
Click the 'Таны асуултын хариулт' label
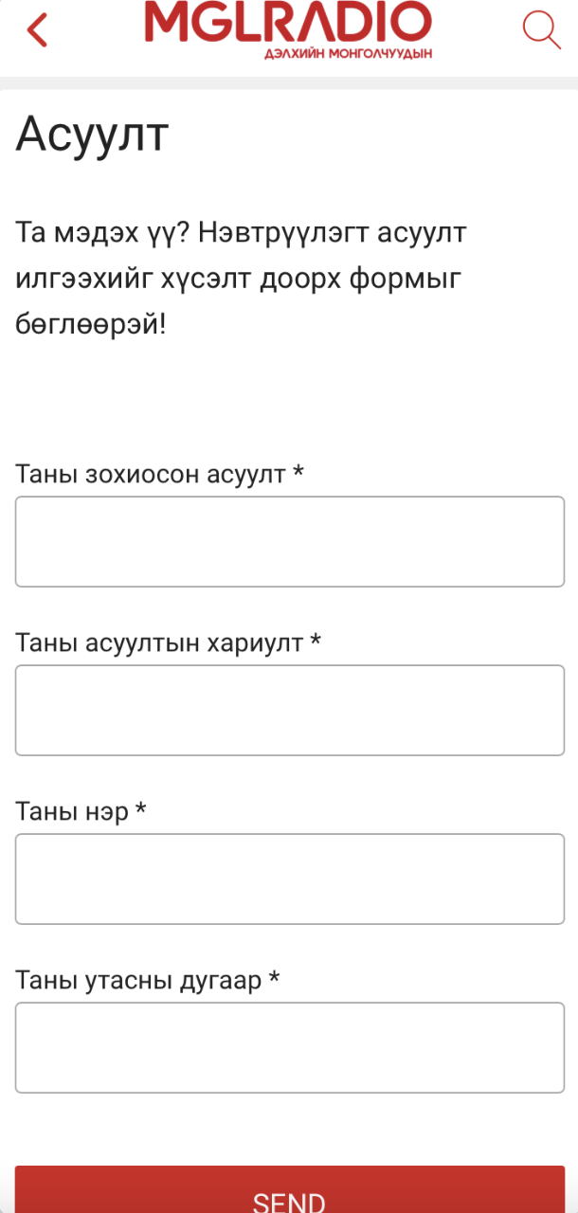point(159,643)
